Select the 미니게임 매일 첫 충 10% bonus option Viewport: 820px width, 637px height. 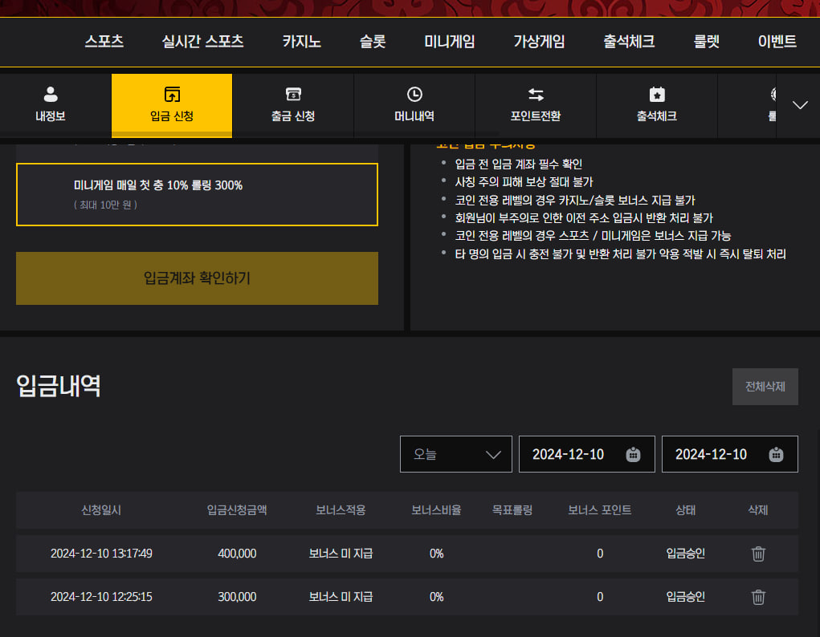pos(197,194)
